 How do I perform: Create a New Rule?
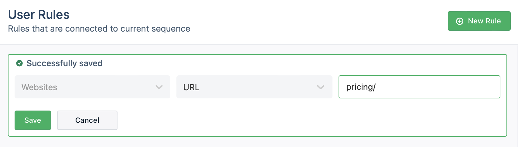pos(479,21)
